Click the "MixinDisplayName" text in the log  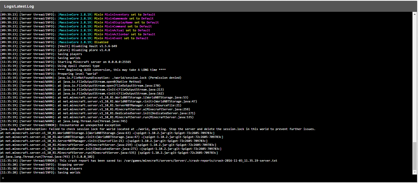[119, 22]
